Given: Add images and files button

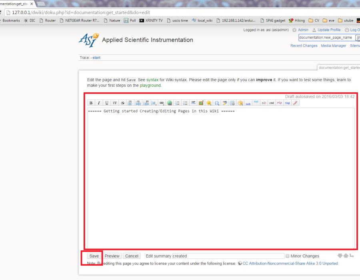Looking at the screenshot, I should [201, 103].
